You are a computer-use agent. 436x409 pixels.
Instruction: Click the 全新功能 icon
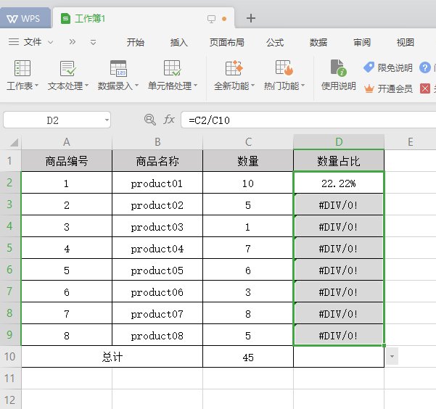234,68
